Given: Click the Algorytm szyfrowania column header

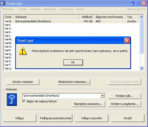Looking at the screenshot, I should point(110,17).
